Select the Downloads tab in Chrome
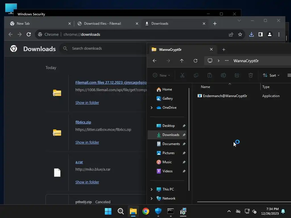291x218 pixels. [x=174, y=24]
